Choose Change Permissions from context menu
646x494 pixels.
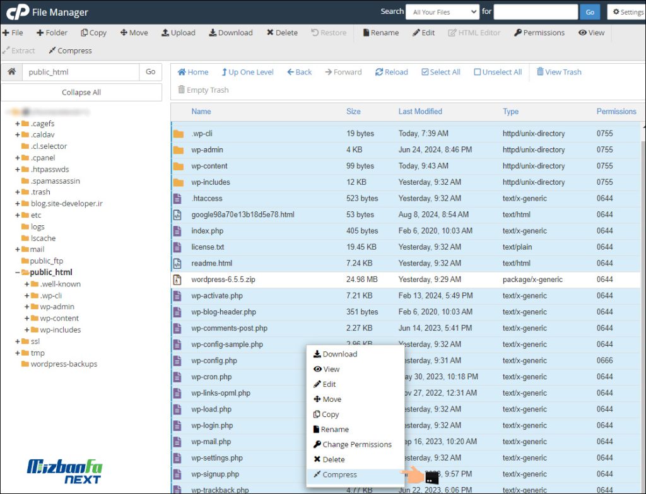pos(355,445)
